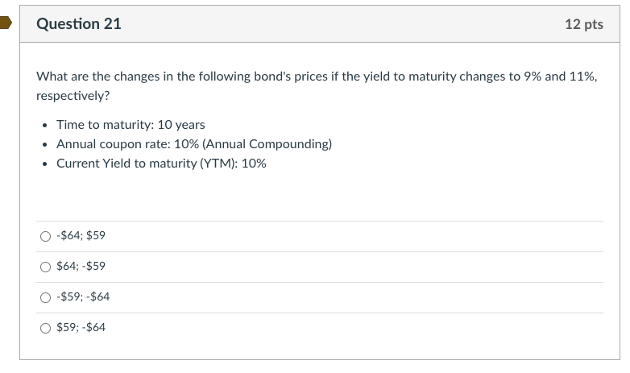Choose the radio button for $64; -$59

(44, 267)
